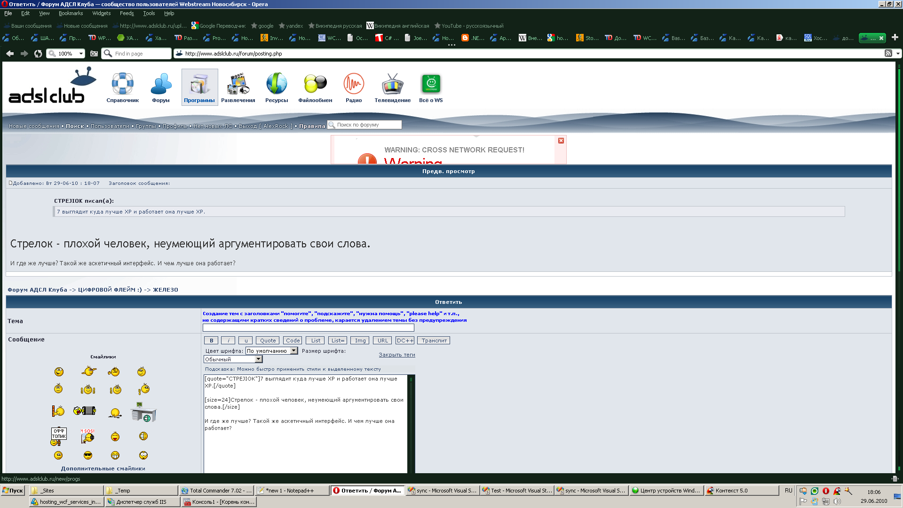This screenshot has width=903, height=508.
Task: Insert the accordion-playing smiley
Action: coord(85,411)
